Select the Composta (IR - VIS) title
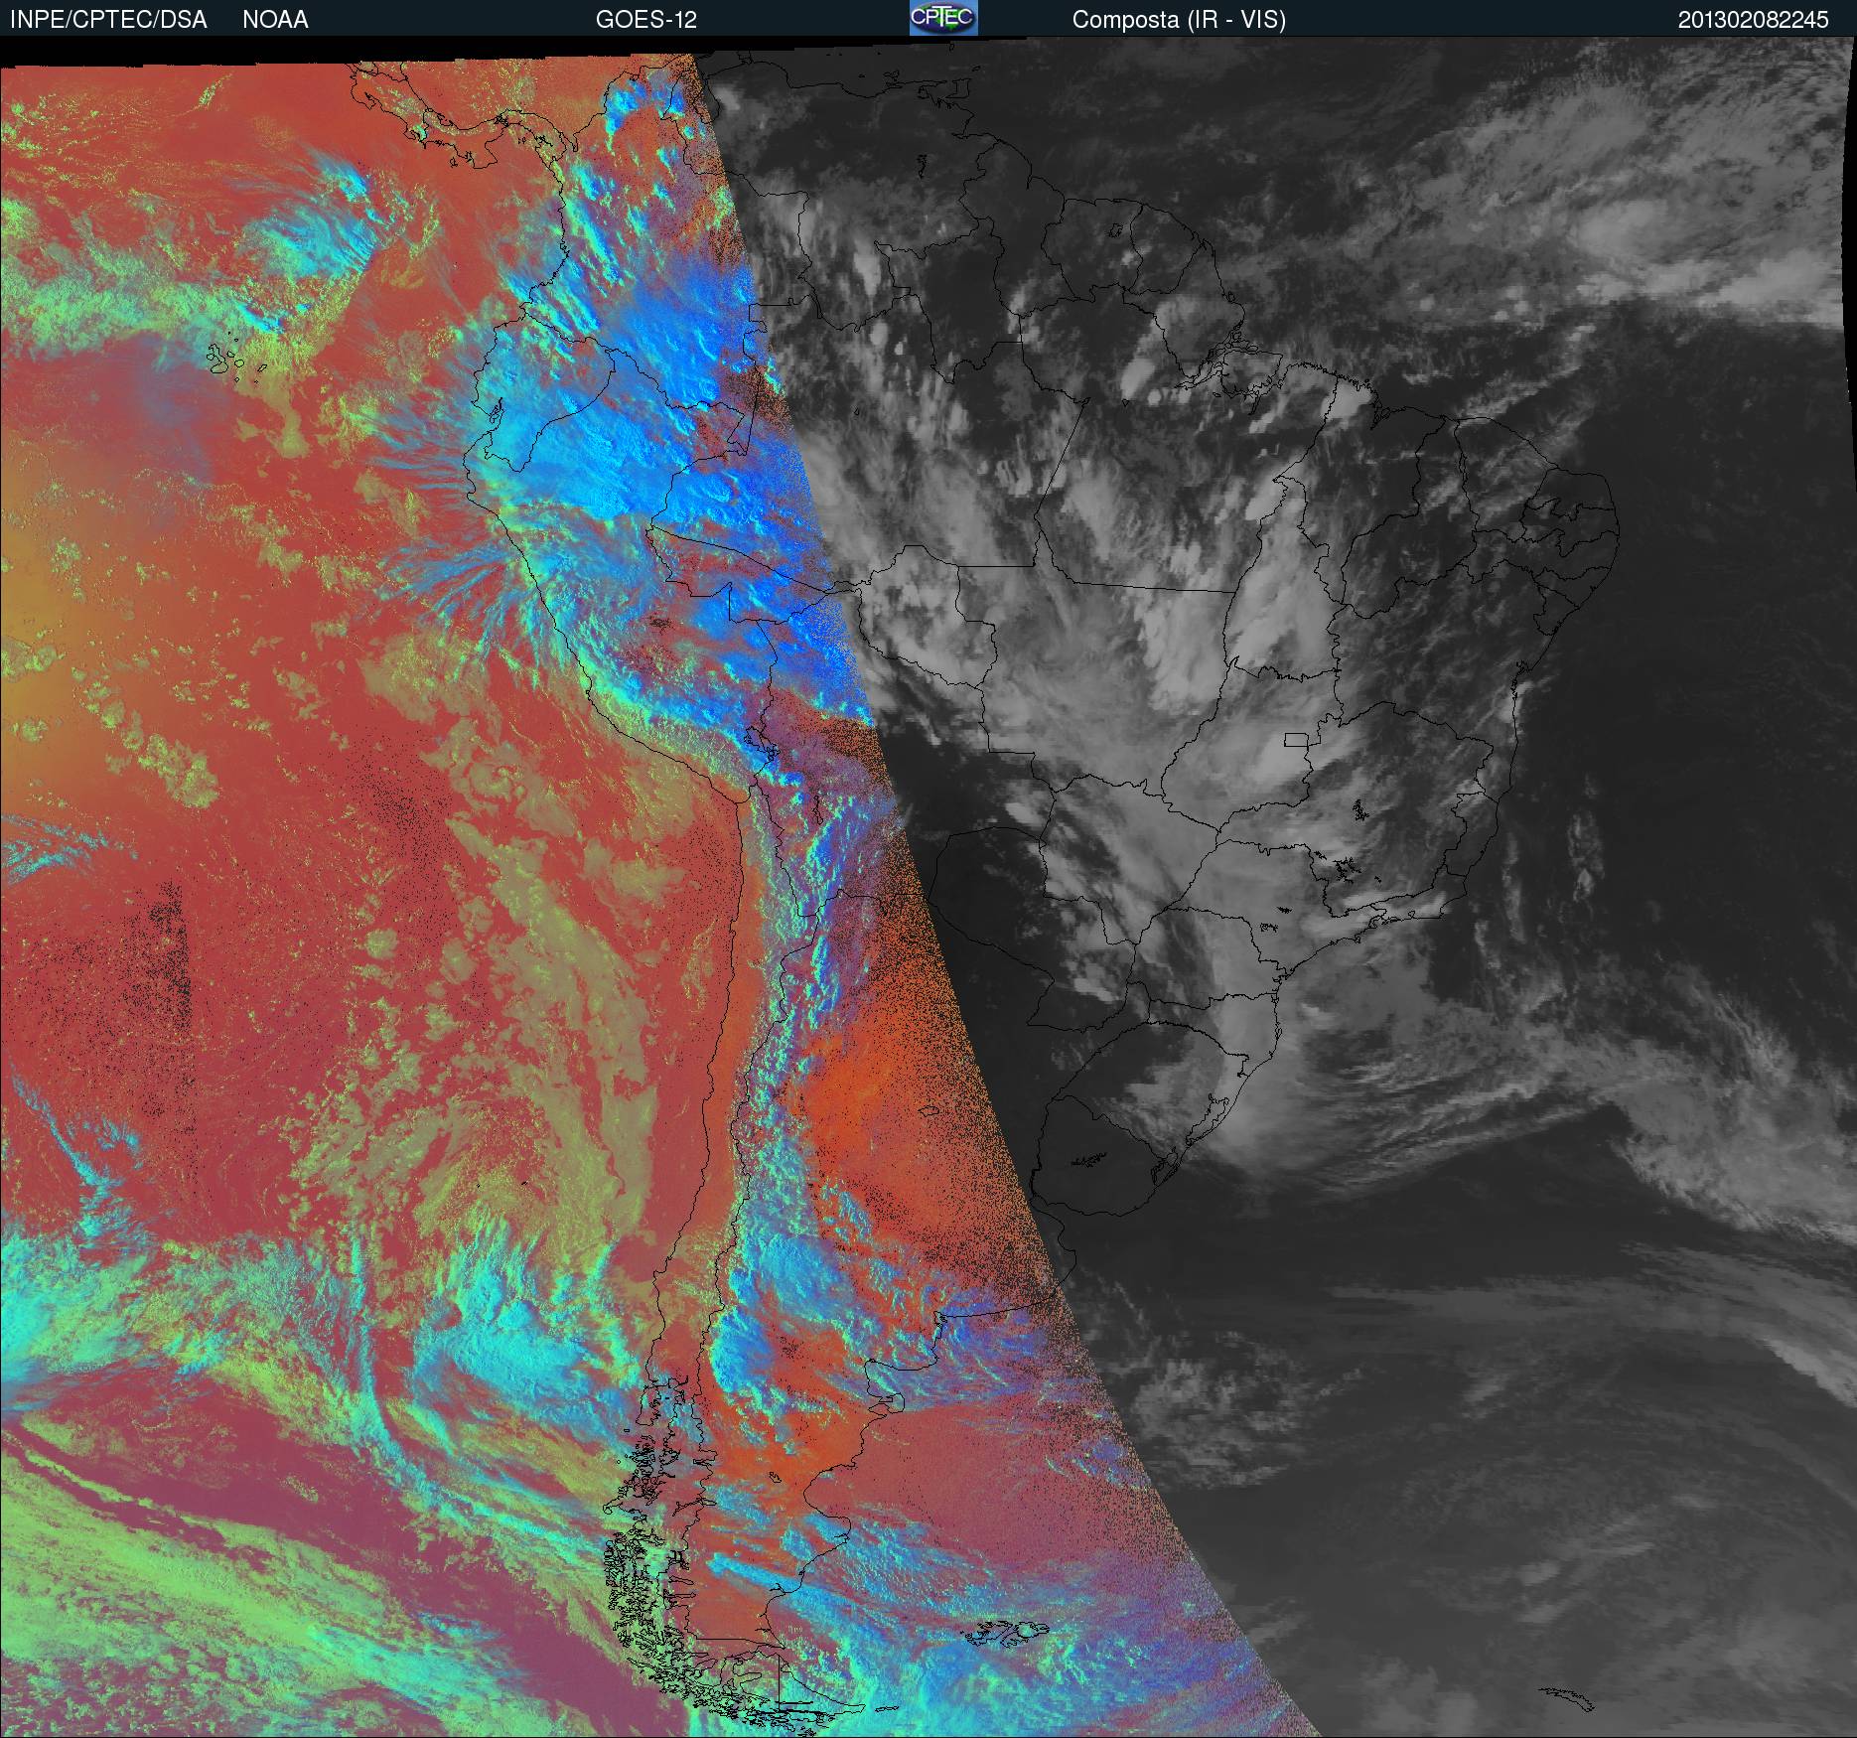This screenshot has height=1738, width=1857. (x=1179, y=20)
